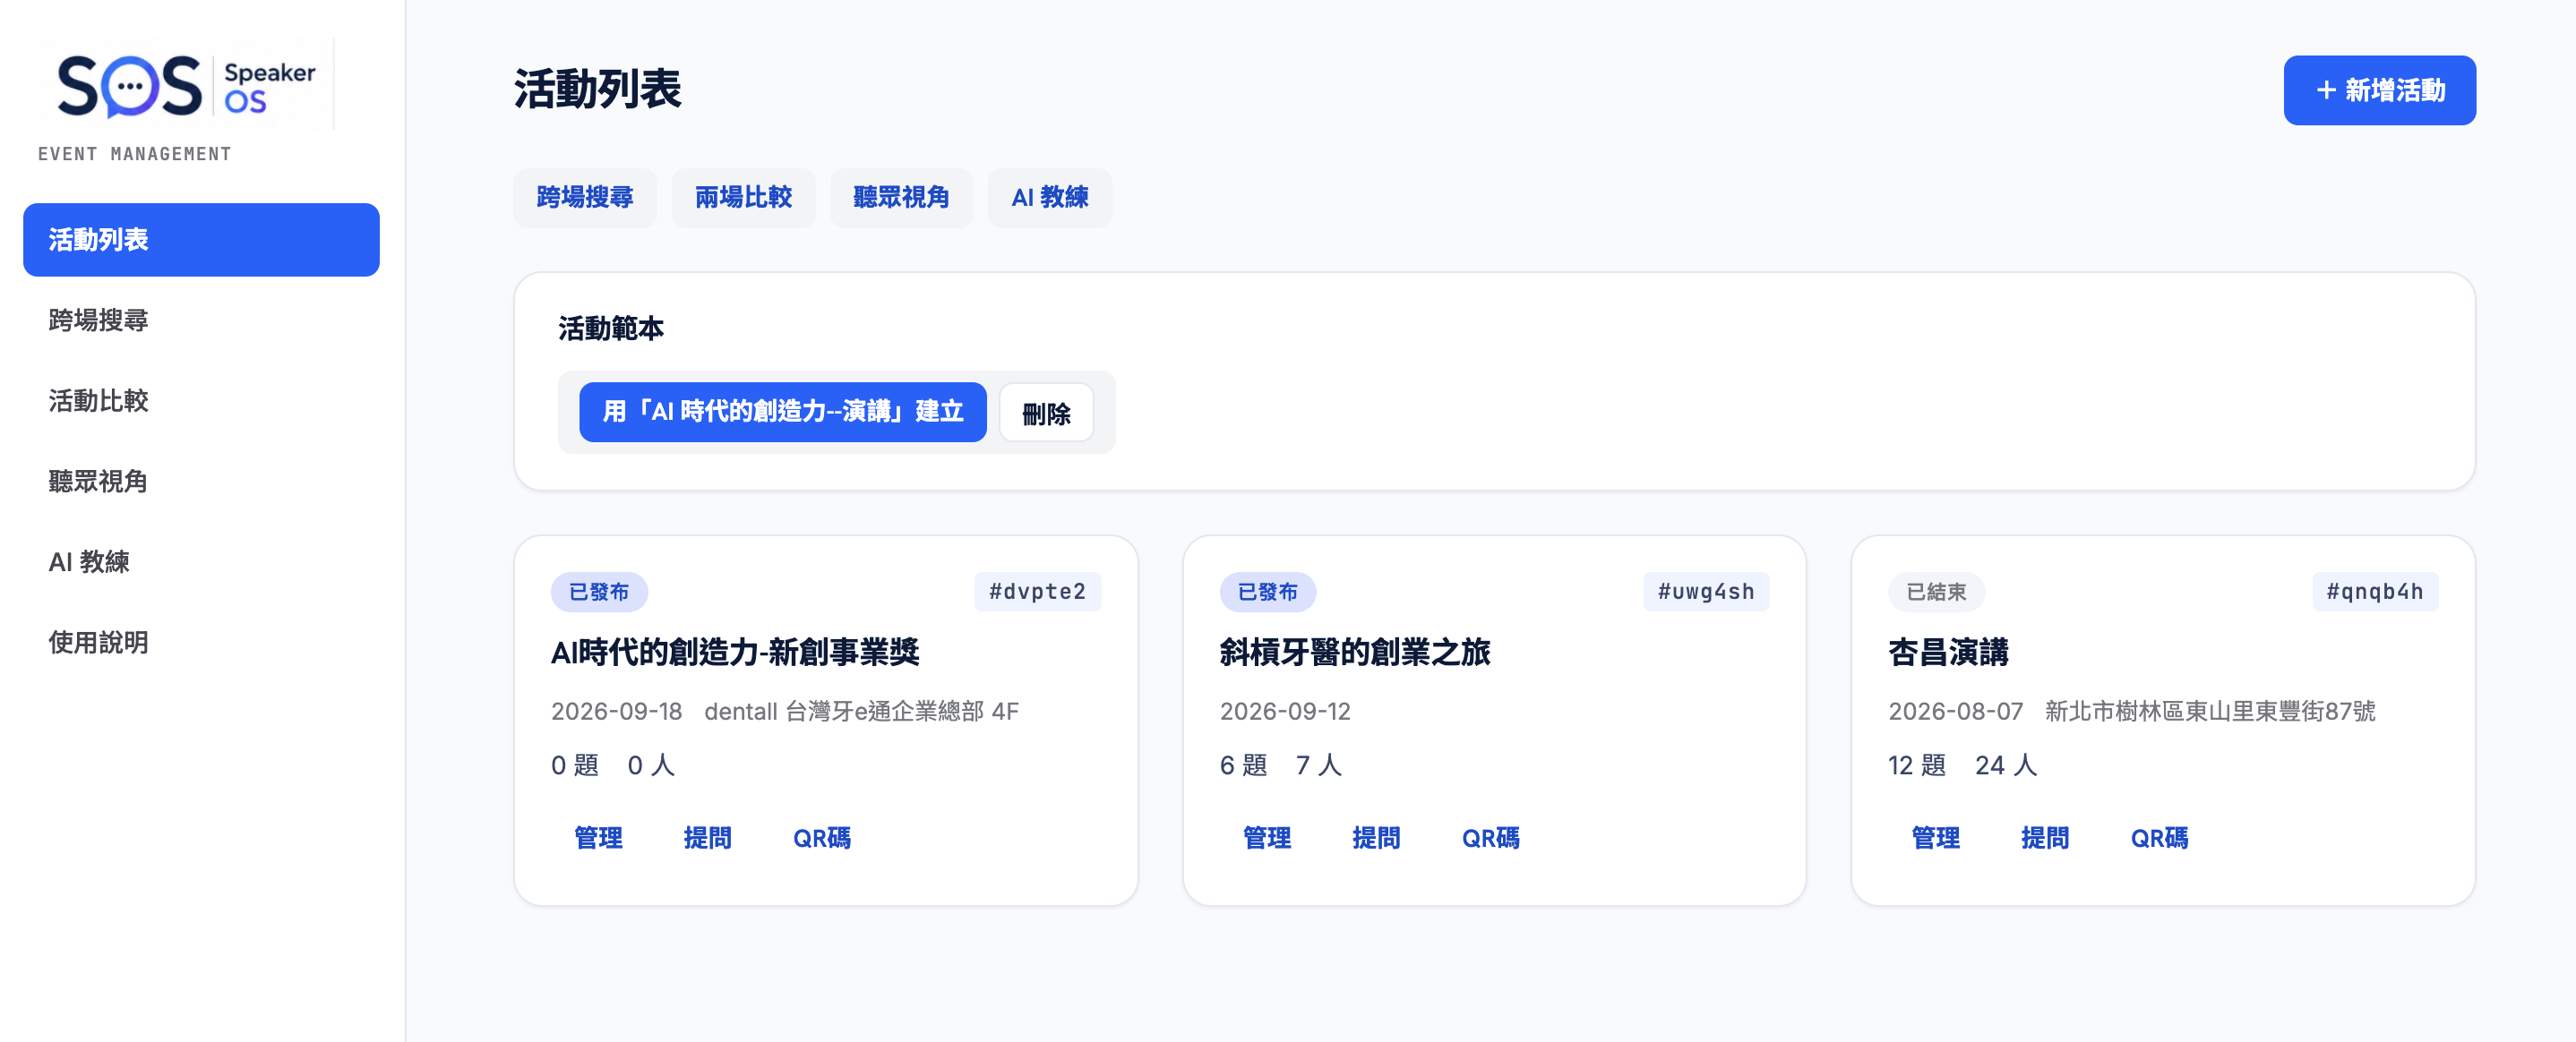The width and height of the screenshot is (2576, 1042).
Task: Click 已發布 badge on AI時代的創造力 card
Action: coord(599,592)
